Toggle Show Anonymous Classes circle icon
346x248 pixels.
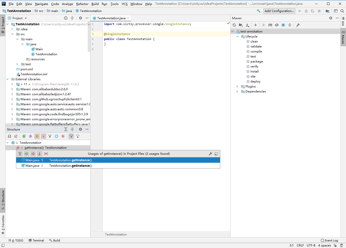coord(56,136)
